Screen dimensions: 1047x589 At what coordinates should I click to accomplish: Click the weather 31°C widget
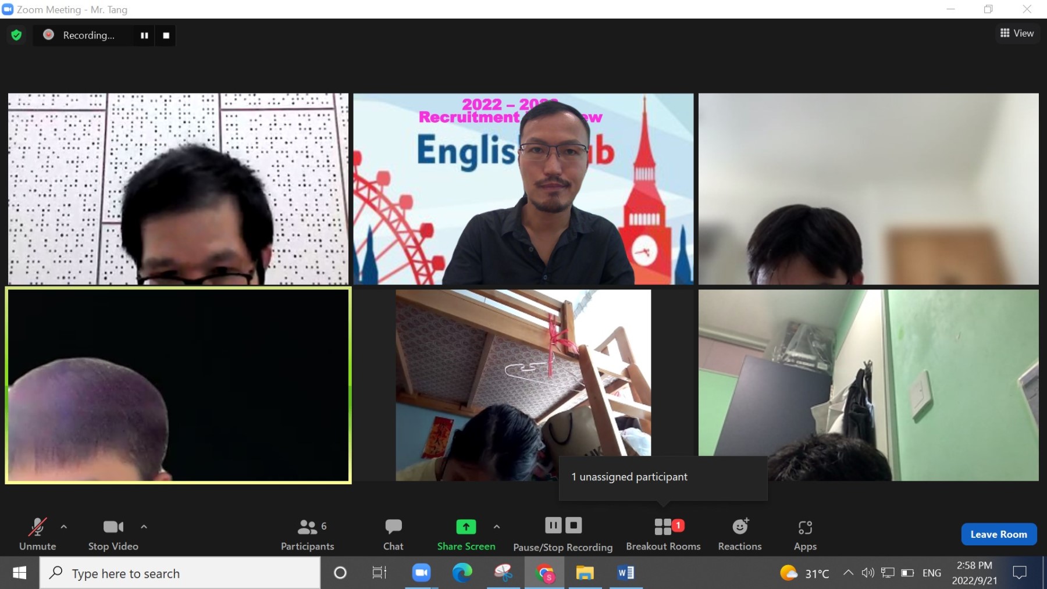[804, 573]
